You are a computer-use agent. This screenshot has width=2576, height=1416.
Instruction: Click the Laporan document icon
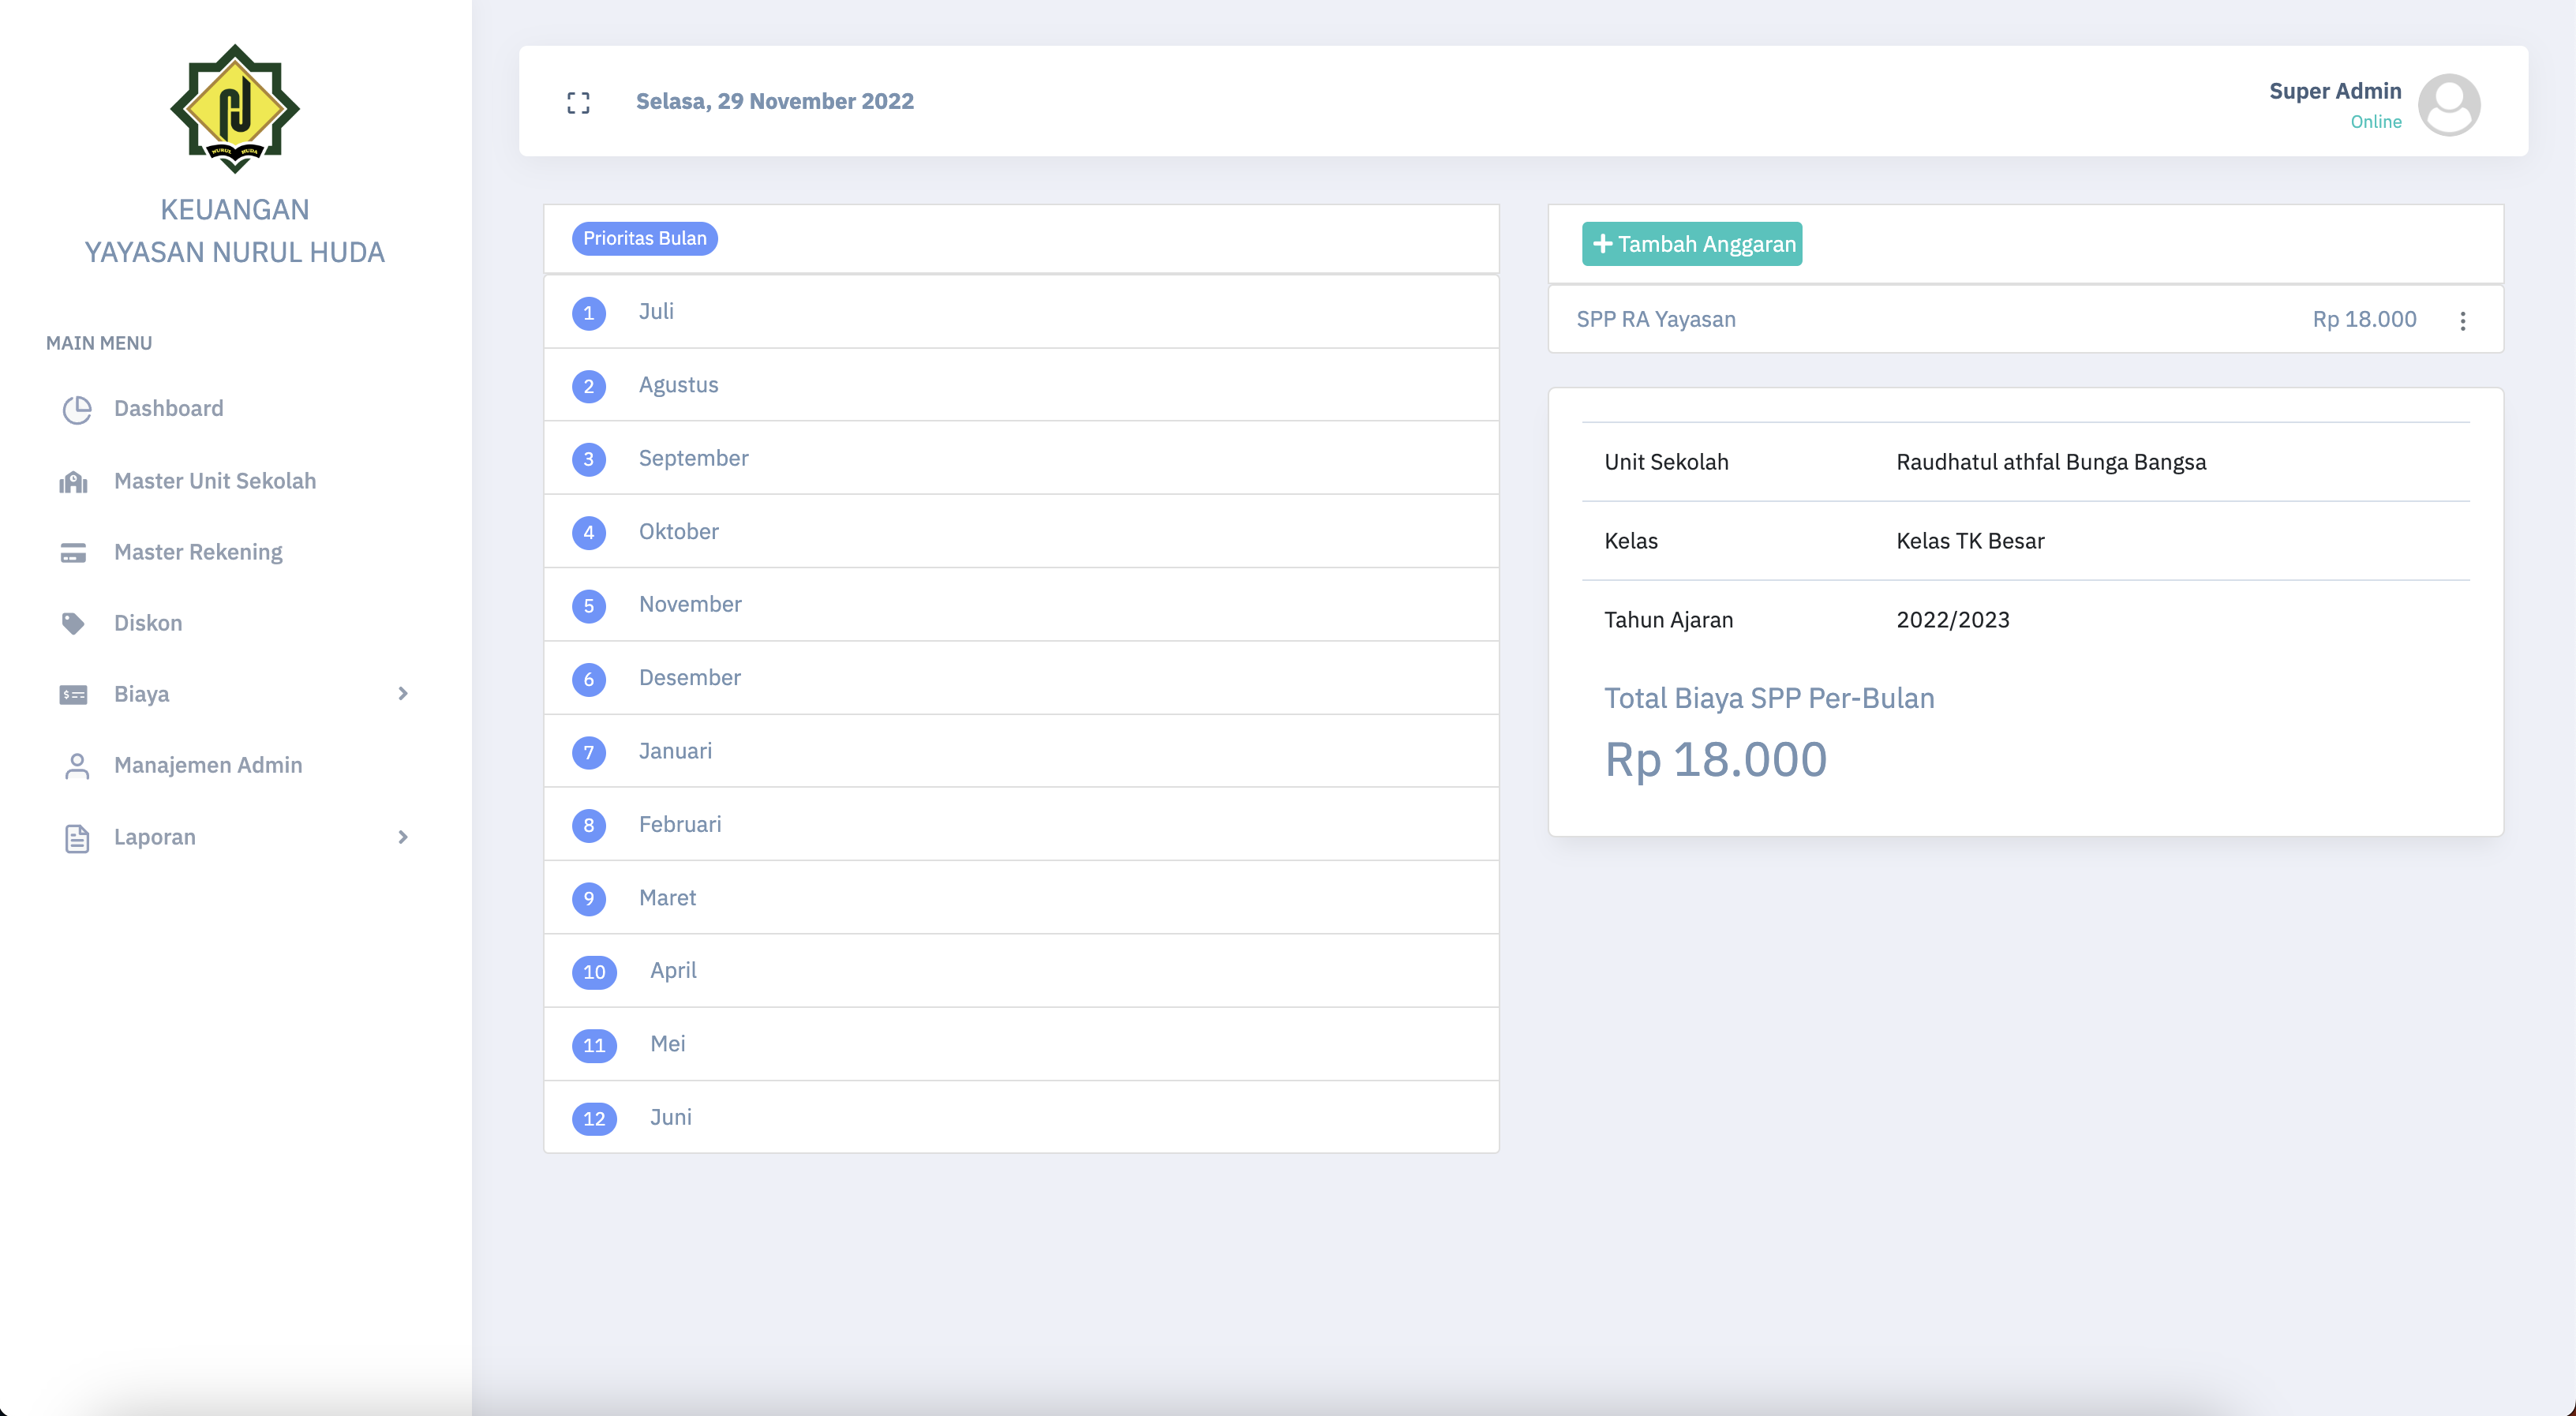point(77,838)
